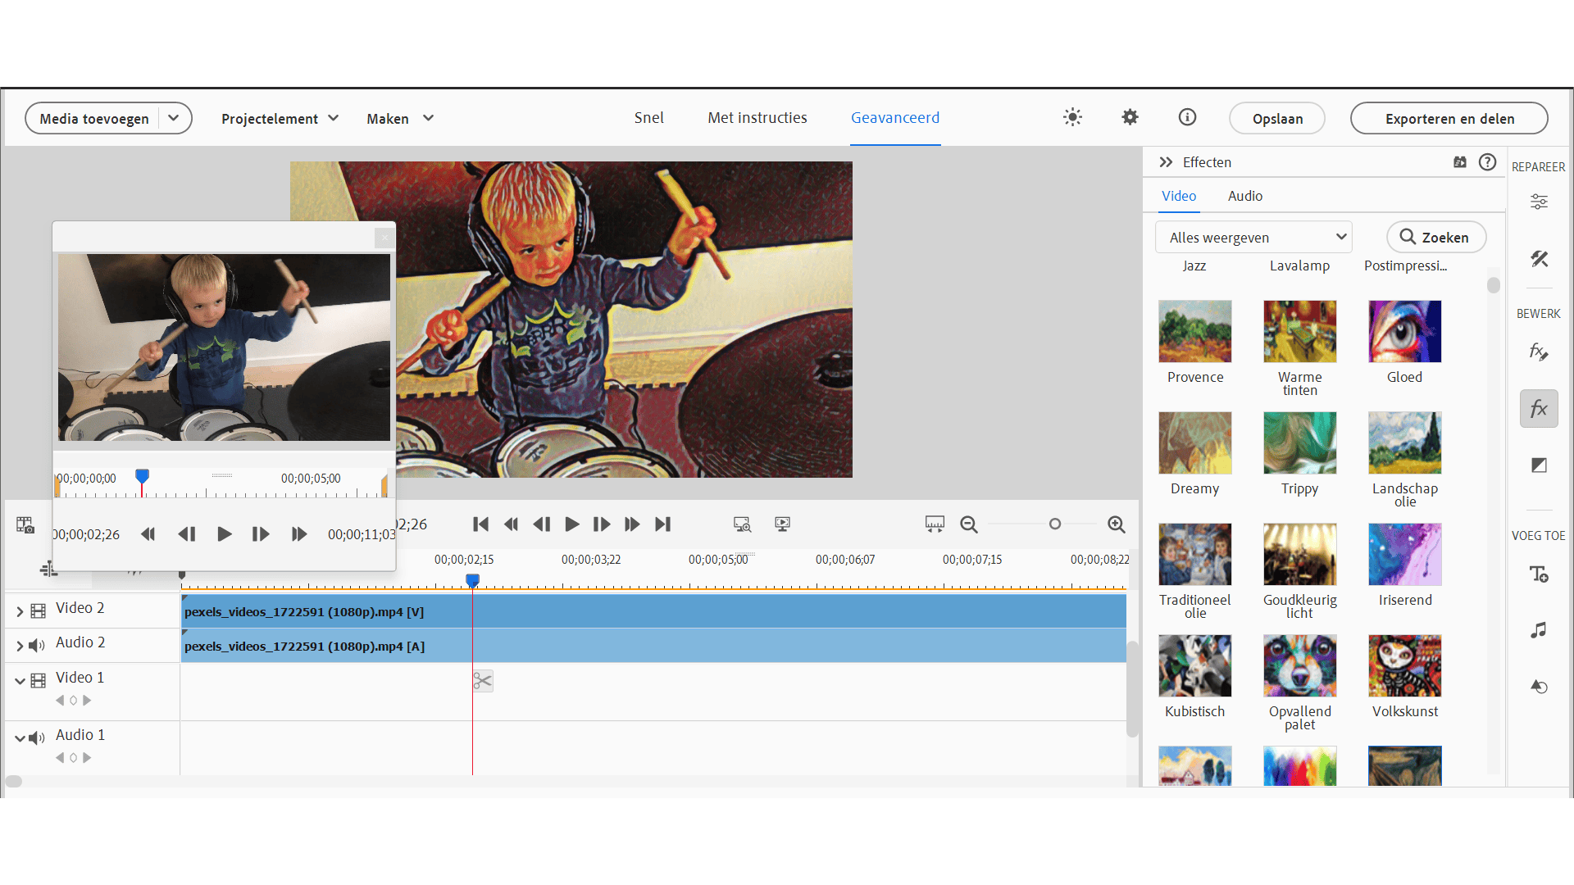Click the Exporteren en delen button
1574x885 pixels.
click(x=1449, y=119)
